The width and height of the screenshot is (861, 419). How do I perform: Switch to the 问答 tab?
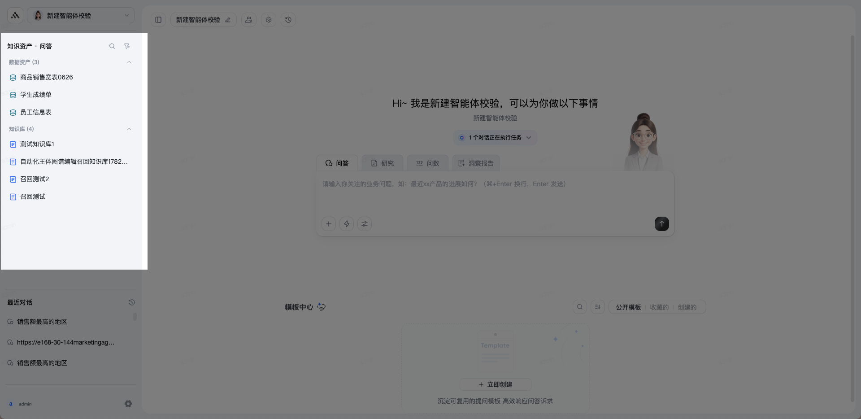pyautogui.click(x=337, y=163)
